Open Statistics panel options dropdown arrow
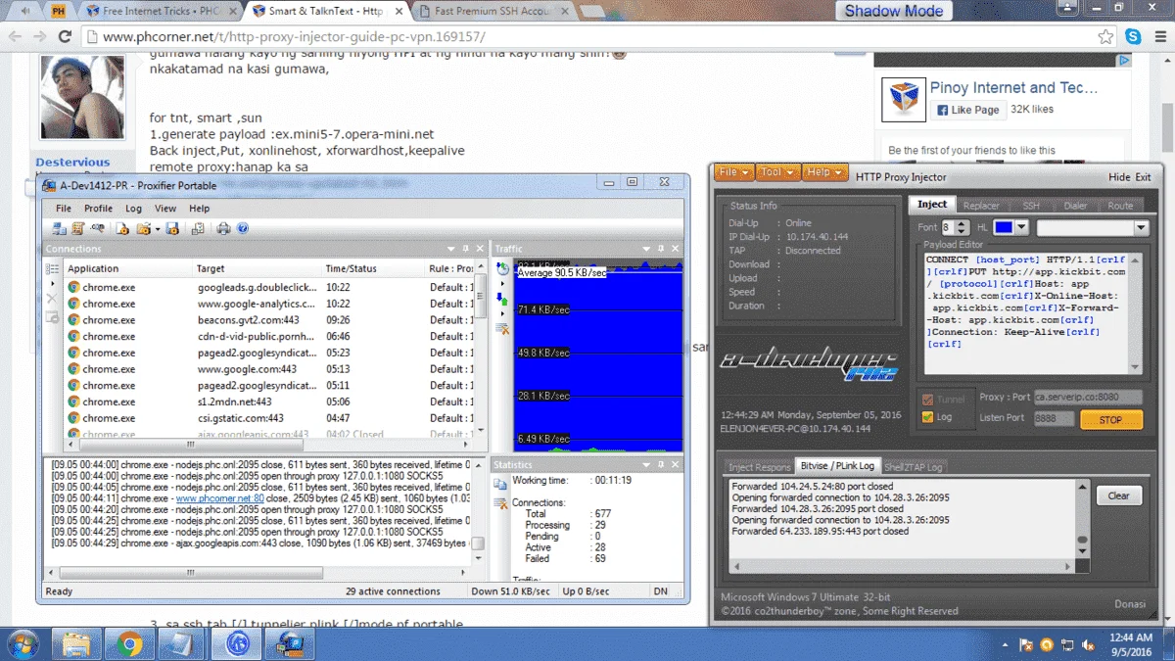This screenshot has height=661, width=1175. 645,464
